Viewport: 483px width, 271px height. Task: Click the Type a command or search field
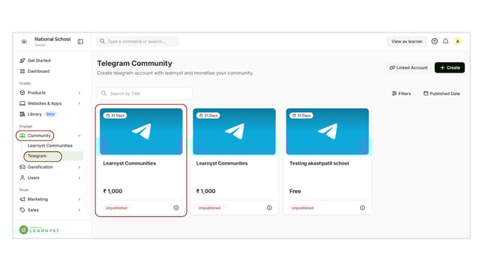[x=137, y=41]
